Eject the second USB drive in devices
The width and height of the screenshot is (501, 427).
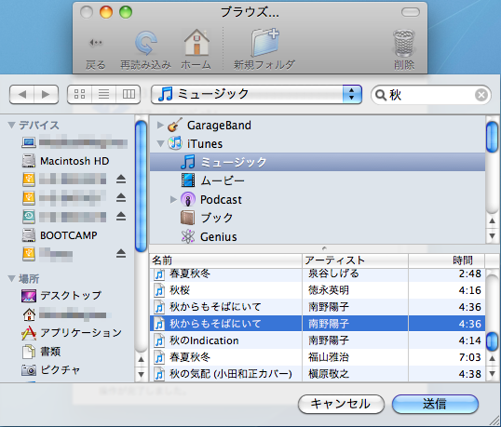point(121,198)
